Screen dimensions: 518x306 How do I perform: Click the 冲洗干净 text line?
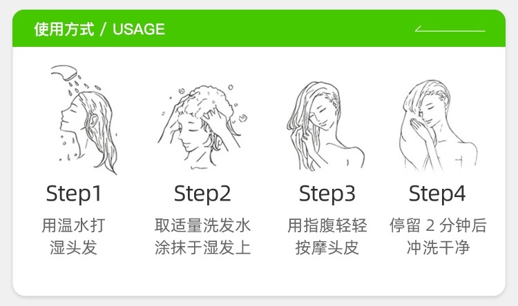click(x=438, y=247)
